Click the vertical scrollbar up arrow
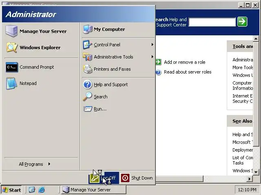The height and width of the screenshot is (195, 261). point(256,39)
